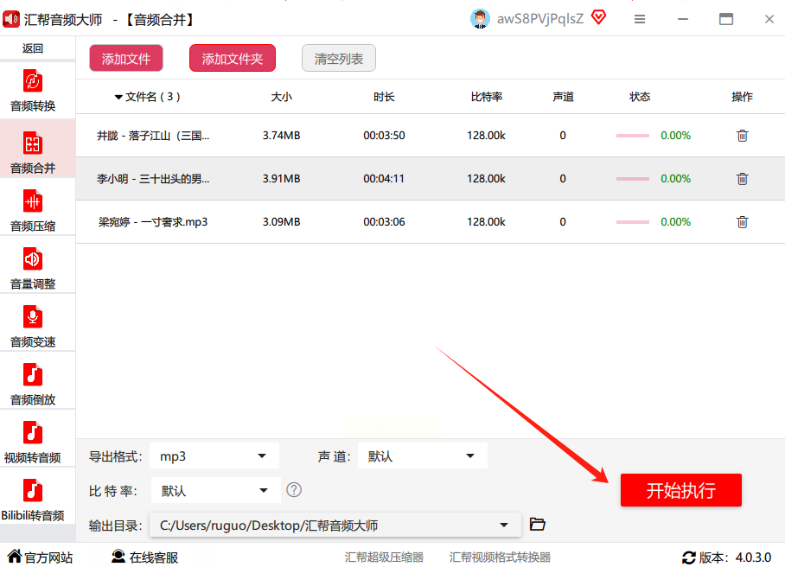Open 汇帮超级压缩器 link
The image size is (785, 567).
point(384,557)
